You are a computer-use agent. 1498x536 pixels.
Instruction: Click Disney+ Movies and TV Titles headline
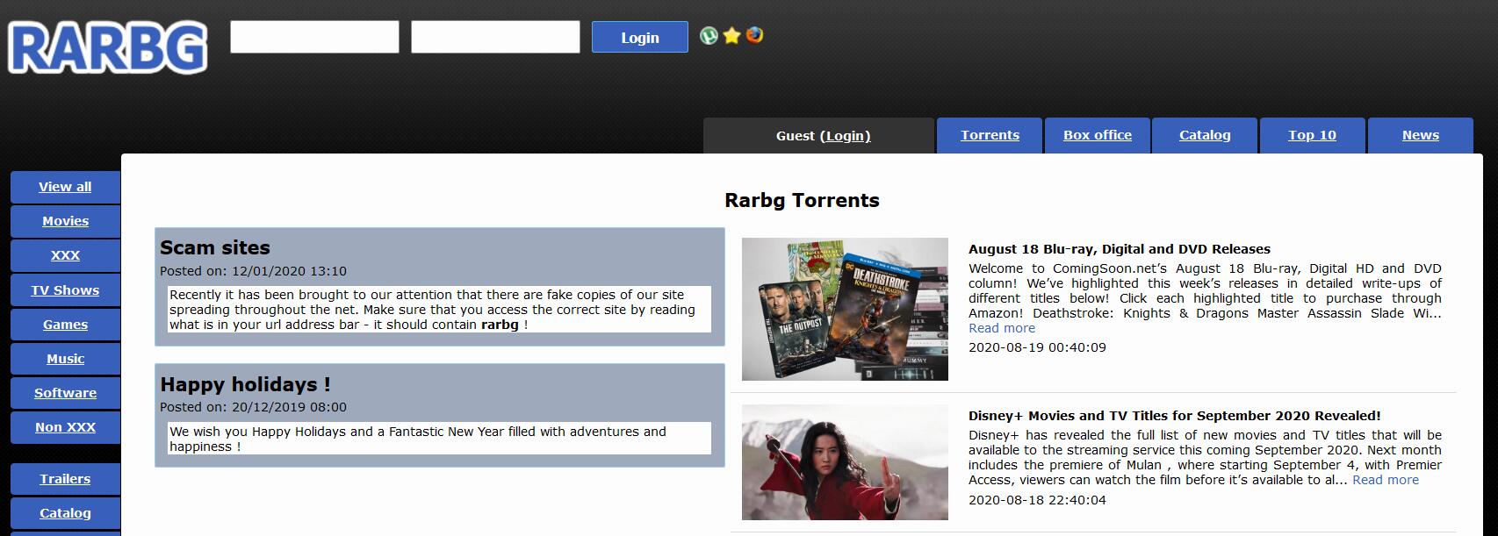(1175, 416)
